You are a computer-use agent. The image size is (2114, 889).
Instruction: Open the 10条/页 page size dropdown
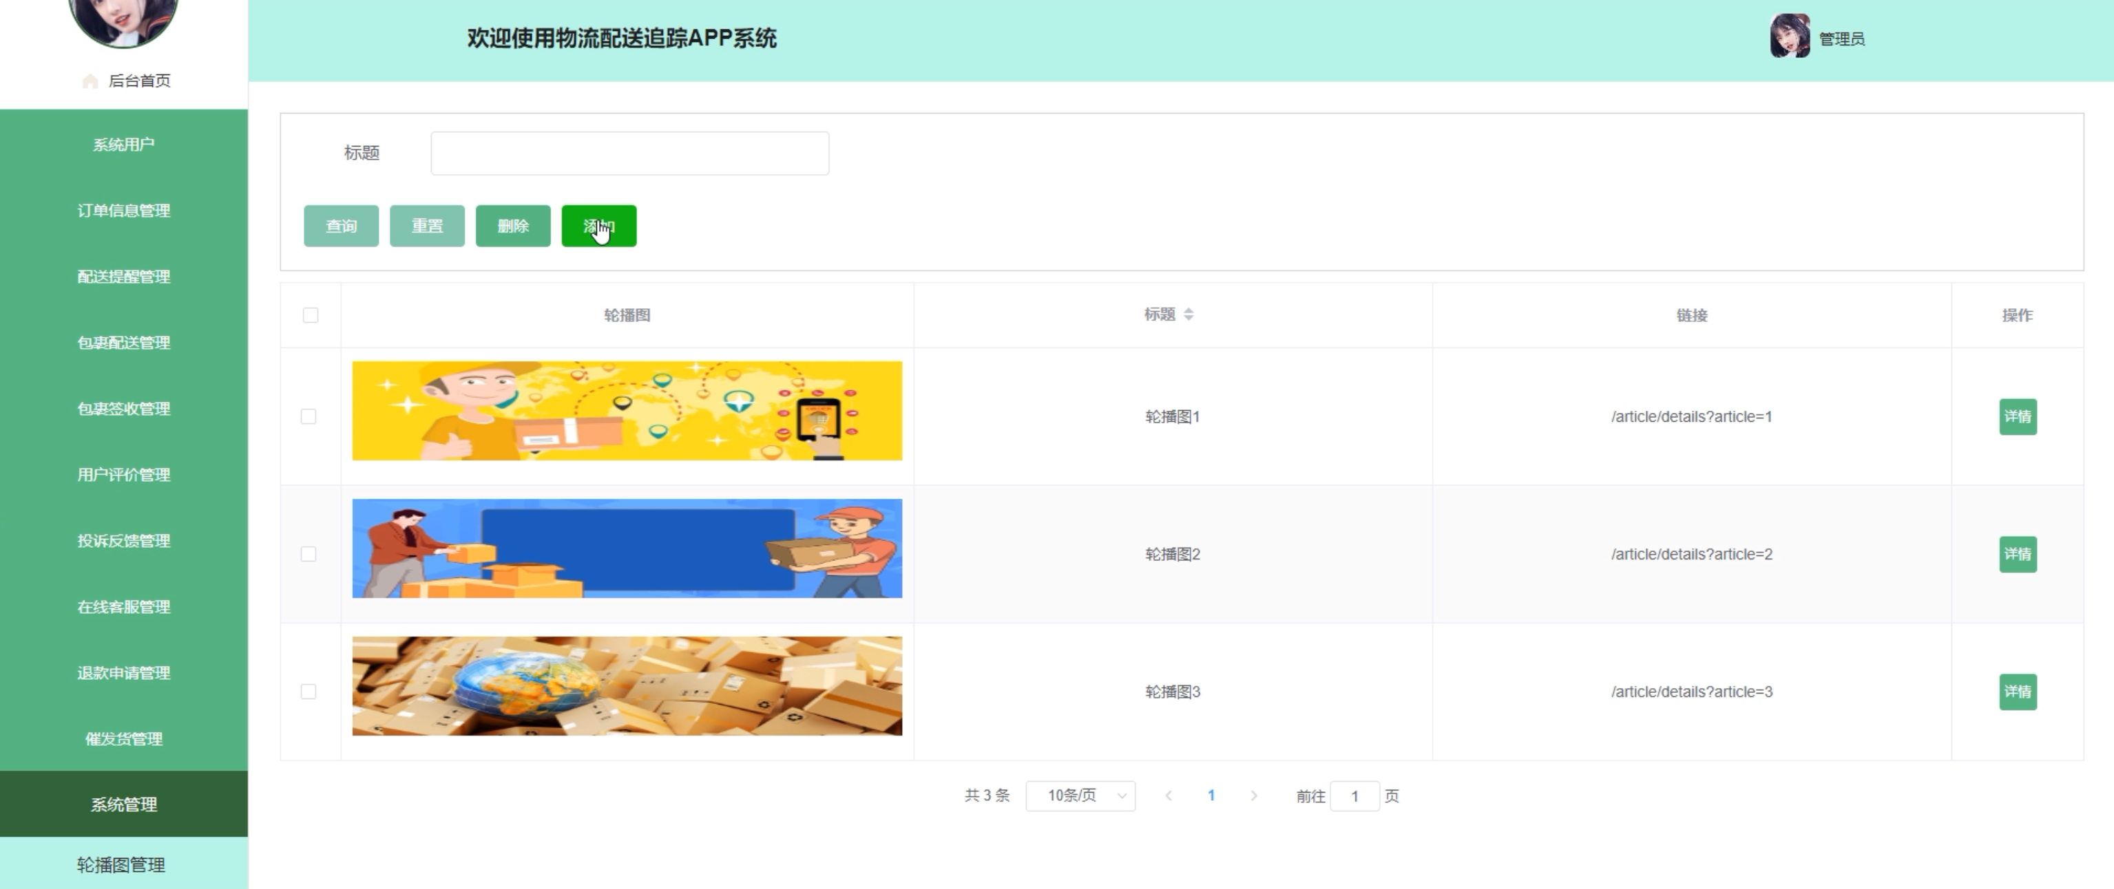pos(1080,795)
